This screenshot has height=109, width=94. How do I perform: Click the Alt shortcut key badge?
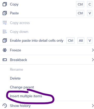81,40
